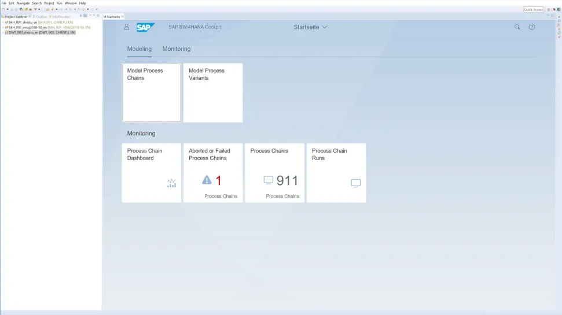Viewport: 562px width, 315px height.
Task: Open the Navigate menu
Action: 23,3
